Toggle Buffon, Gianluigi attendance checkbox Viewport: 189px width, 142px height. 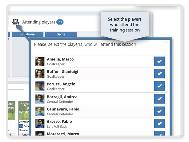click(x=159, y=74)
